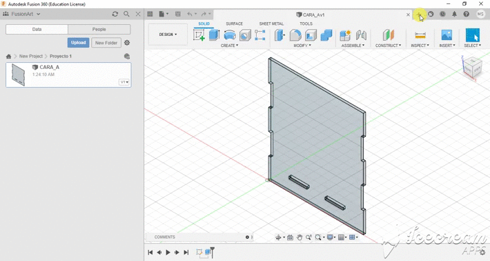
Task: Go to the home folder icon
Action: 8,56
